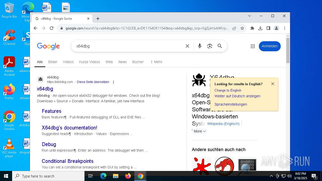Start a voice search with the microphone icon

200,46
